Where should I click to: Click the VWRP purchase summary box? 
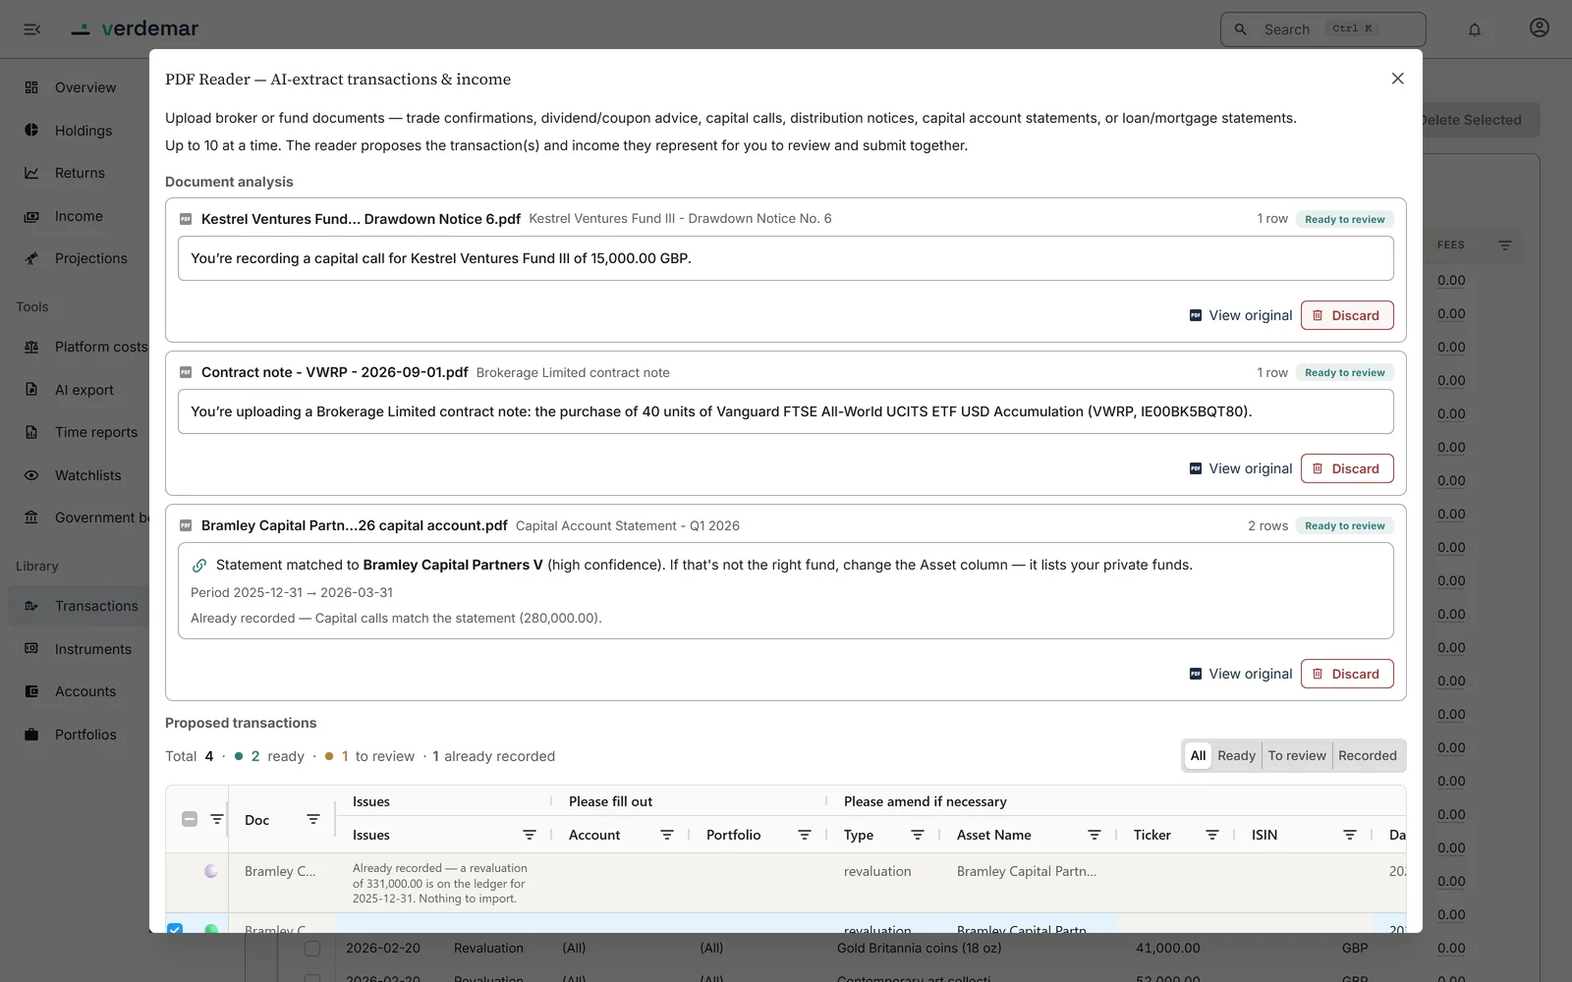tap(785, 411)
